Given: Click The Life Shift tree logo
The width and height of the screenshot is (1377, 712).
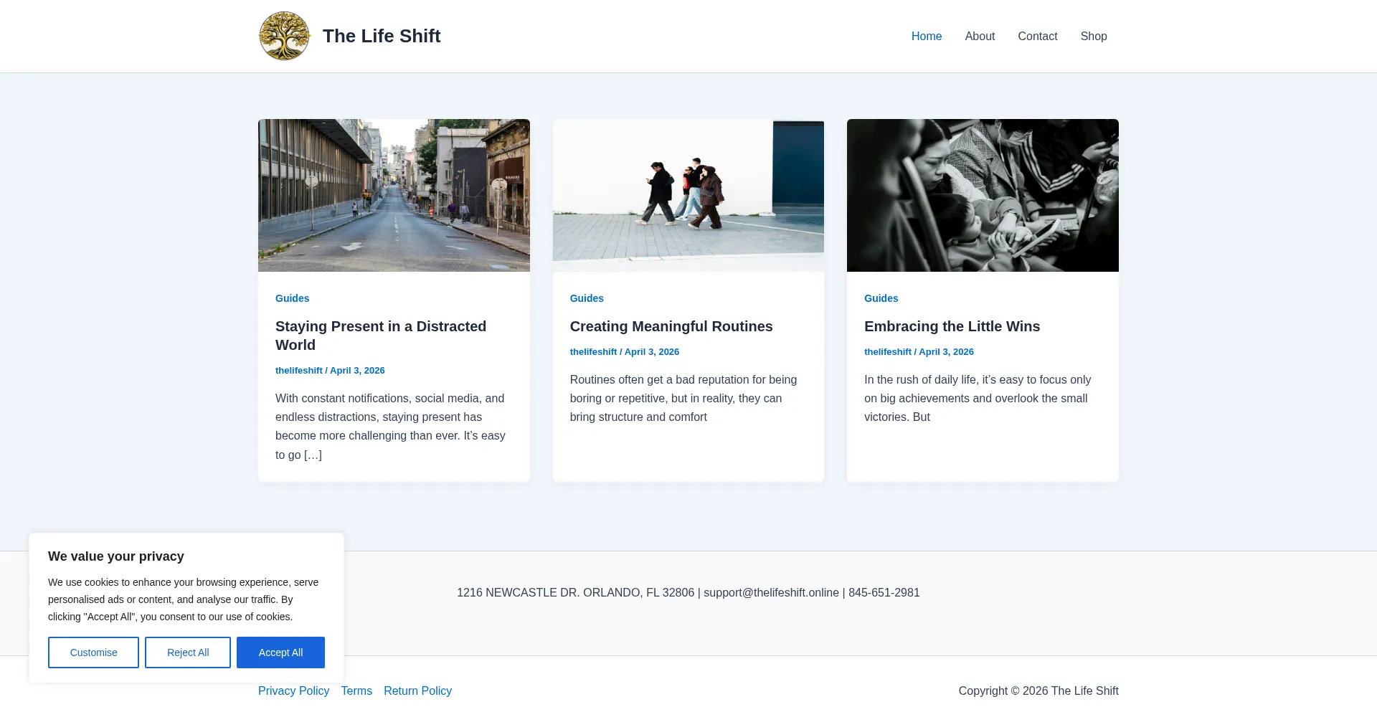Looking at the screenshot, I should pos(284,36).
